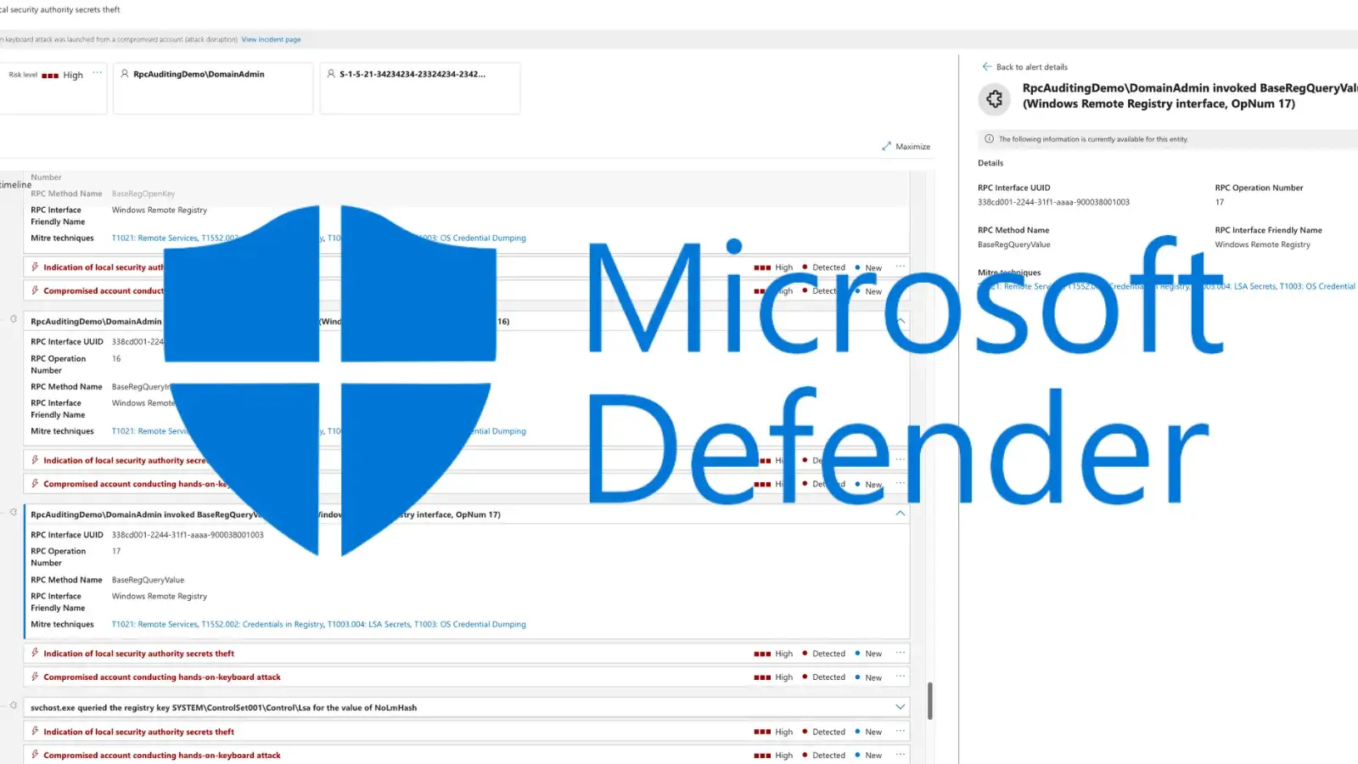Open T1552.002: Credentials in Registry in OpNum 17 event
The image size is (1358, 764).
(262, 624)
